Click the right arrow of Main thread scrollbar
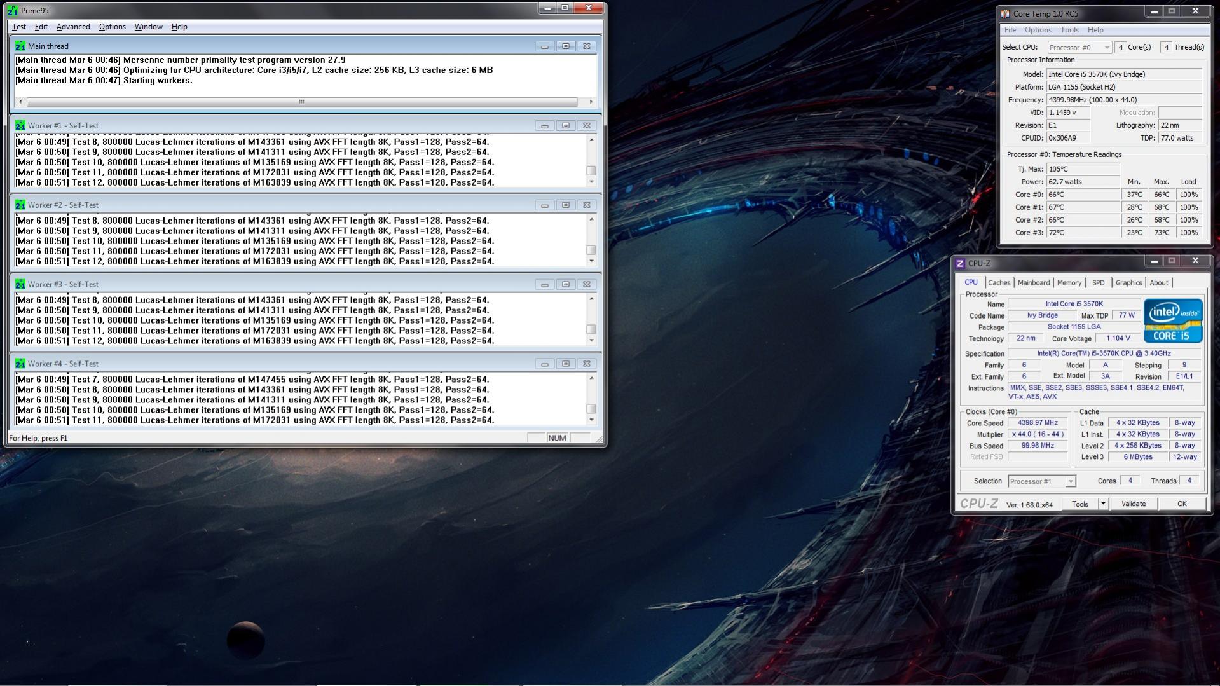This screenshot has width=1220, height=686. pyautogui.click(x=591, y=102)
